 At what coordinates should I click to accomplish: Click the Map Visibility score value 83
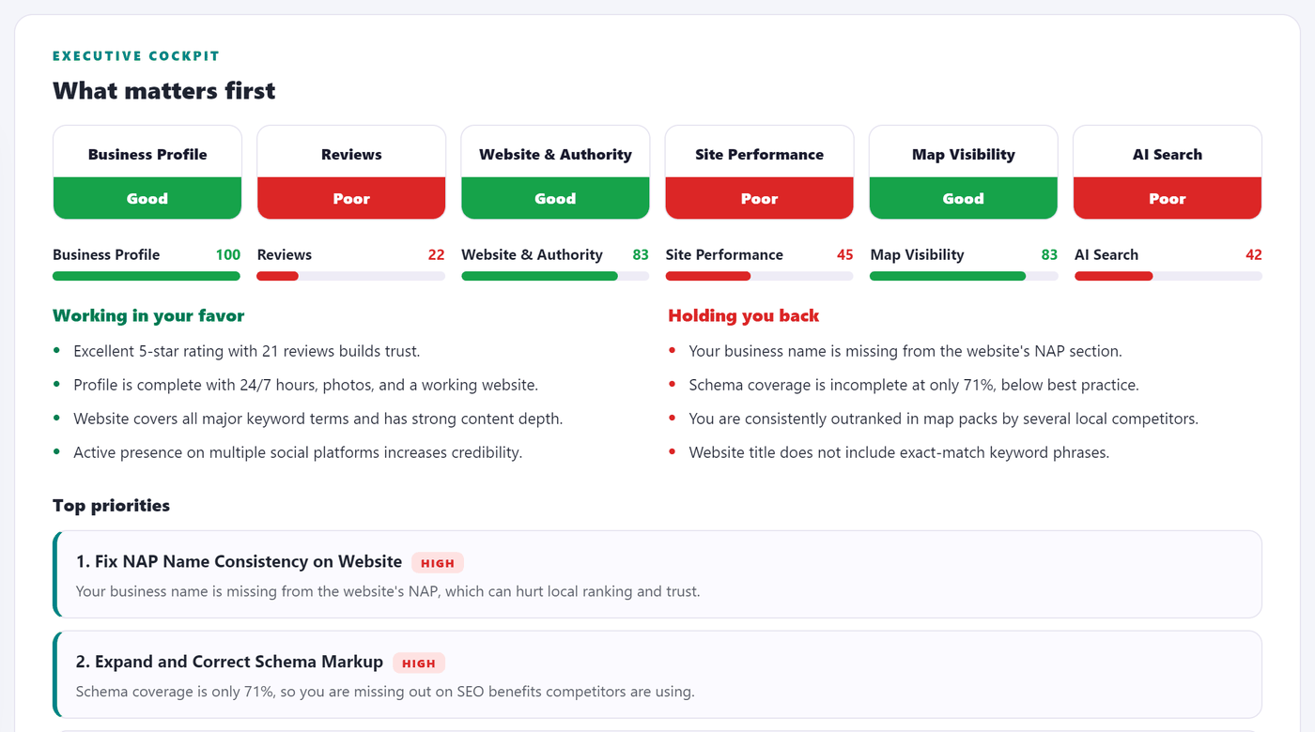click(x=1049, y=254)
